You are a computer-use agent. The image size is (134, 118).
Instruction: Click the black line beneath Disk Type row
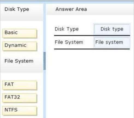[x=92, y=35]
